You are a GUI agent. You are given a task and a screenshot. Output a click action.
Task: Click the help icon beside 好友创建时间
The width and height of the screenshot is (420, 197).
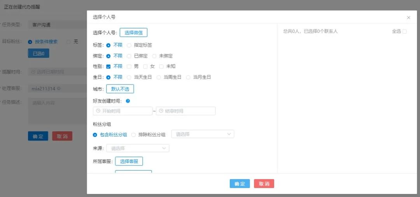(128, 101)
